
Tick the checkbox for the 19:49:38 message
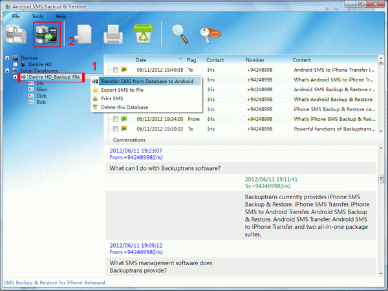[116, 70]
